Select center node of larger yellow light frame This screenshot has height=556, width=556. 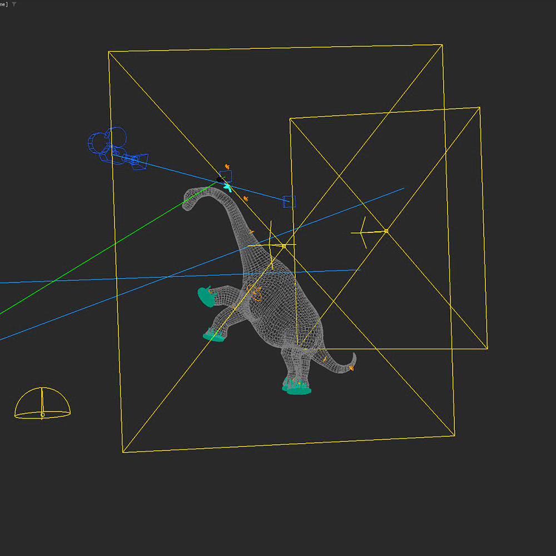(x=284, y=246)
